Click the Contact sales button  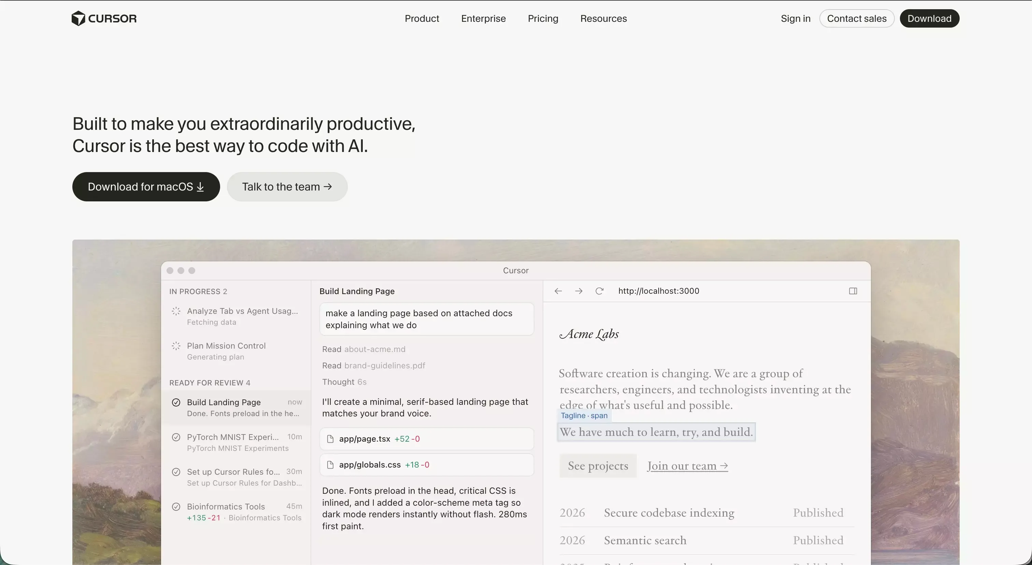tap(857, 18)
